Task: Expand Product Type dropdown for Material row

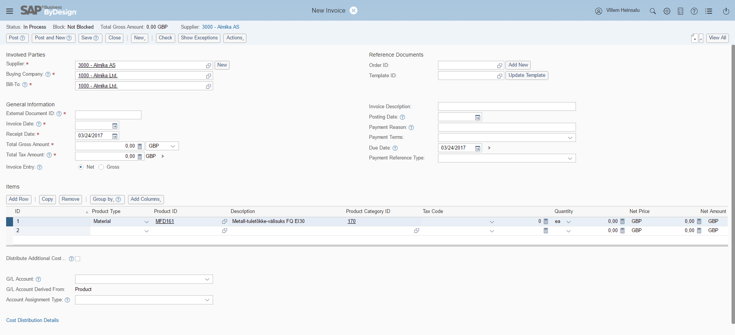Action: coord(146,222)
